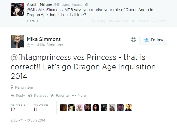
Task: Click the gear settings icon beside Follow
Action: click(133, 40)
